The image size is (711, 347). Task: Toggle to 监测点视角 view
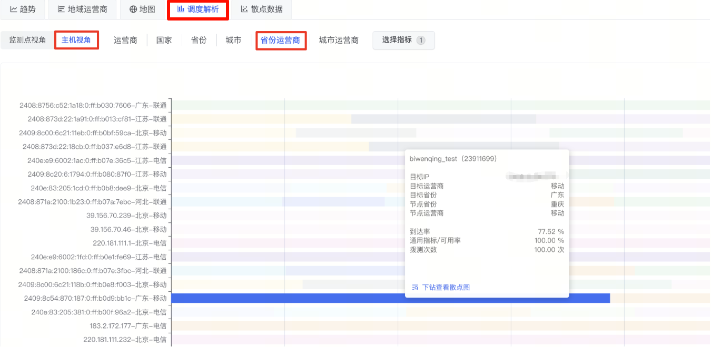pos(27,40)
